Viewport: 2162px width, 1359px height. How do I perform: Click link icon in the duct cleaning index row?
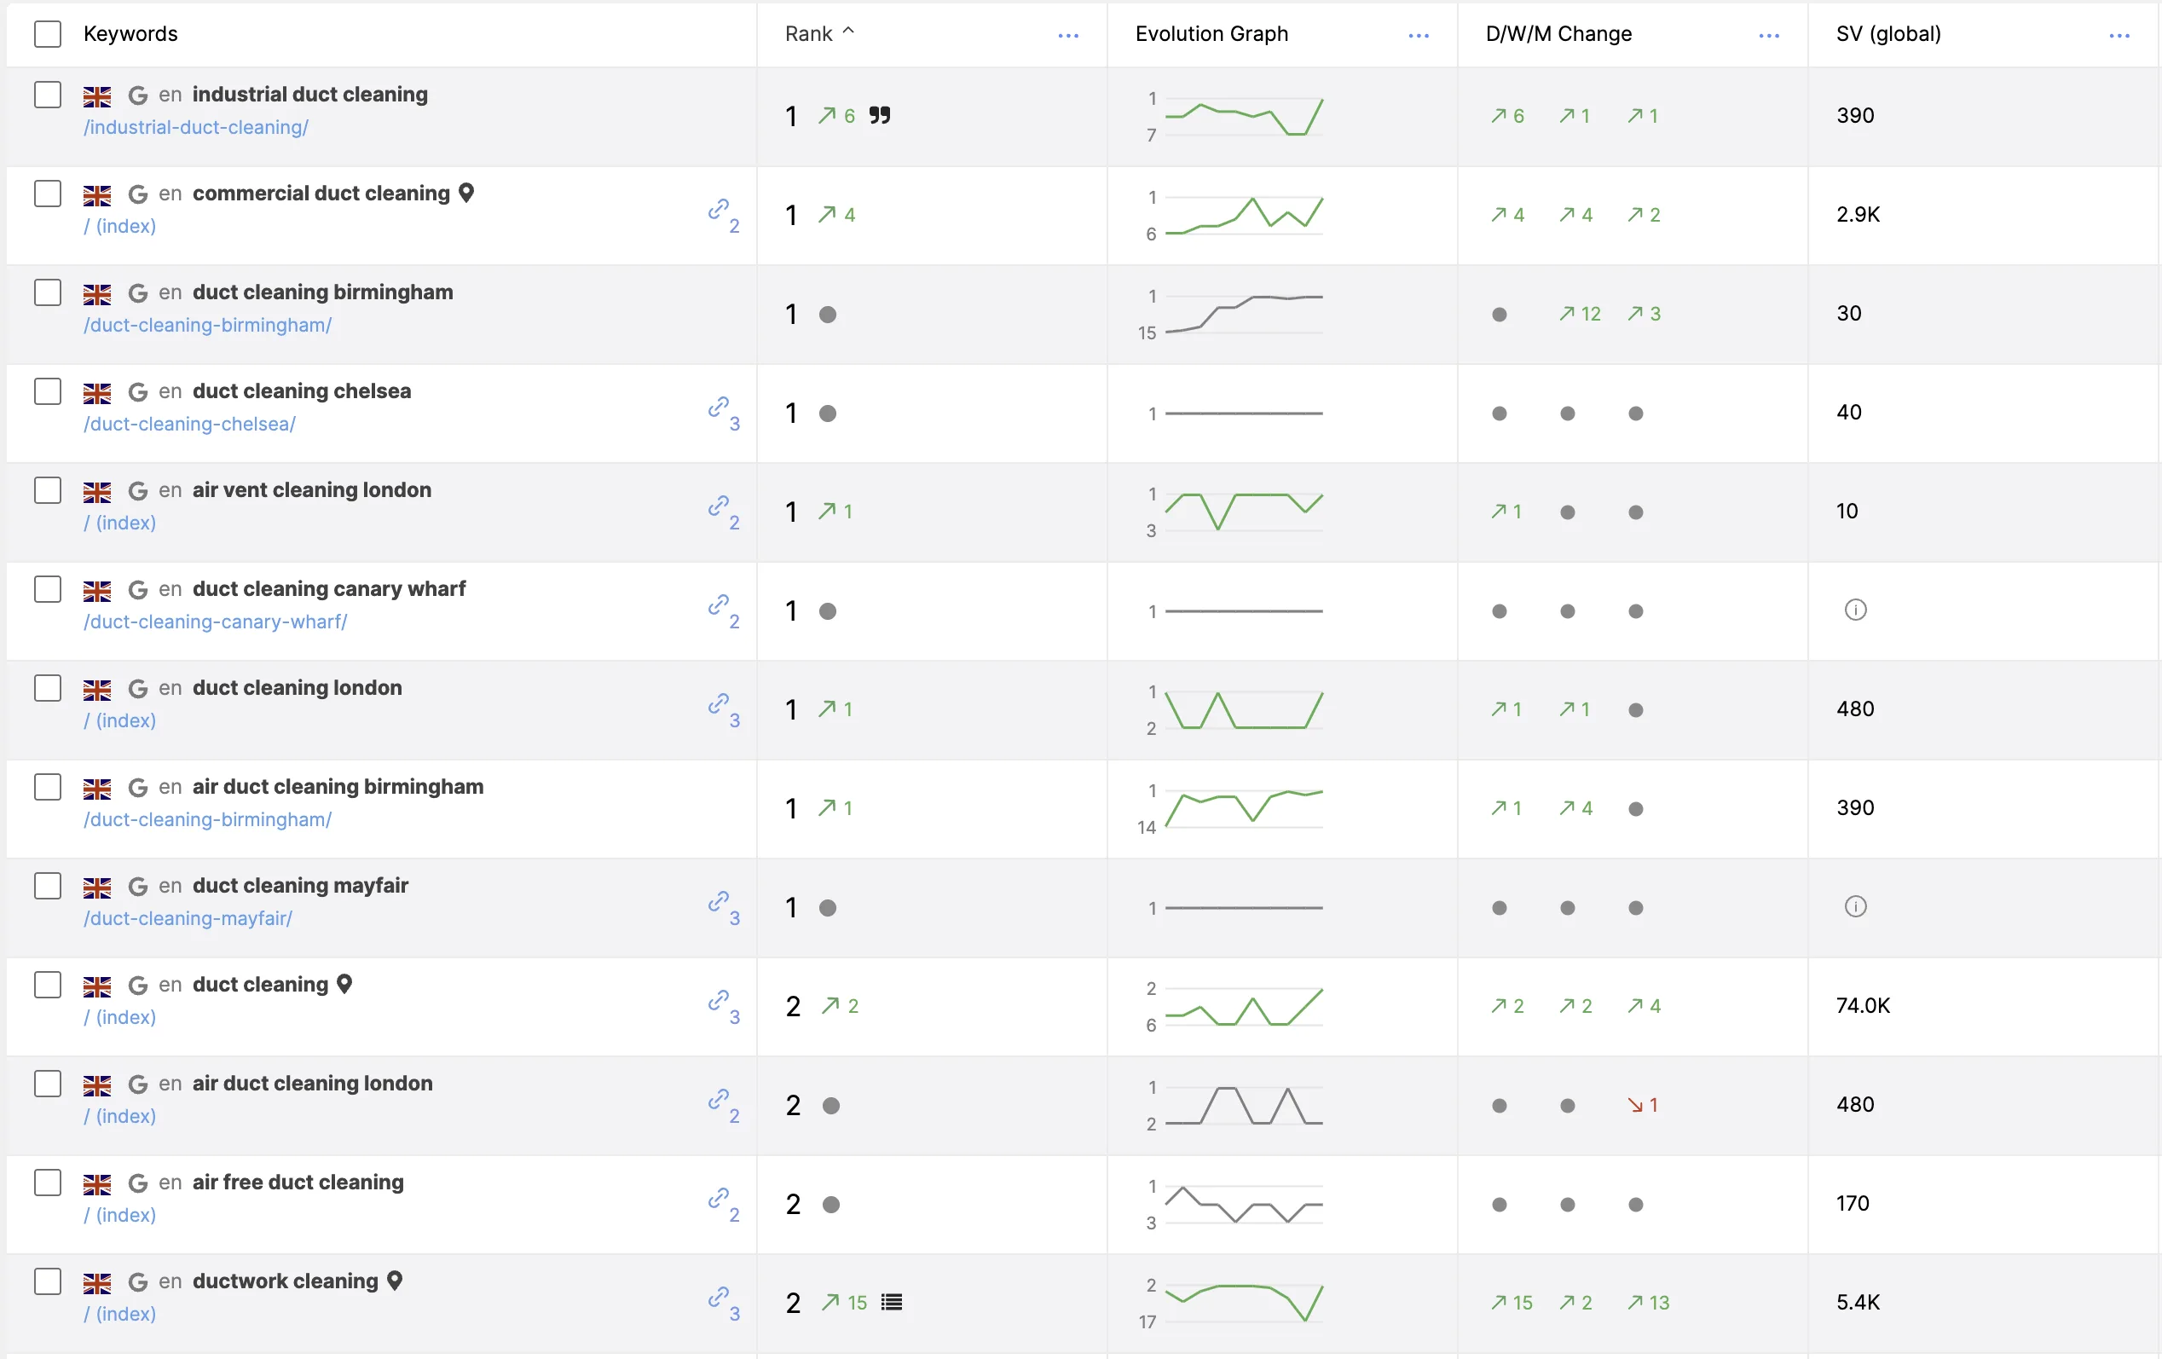pyautogui.click(x=719, y=1000)
